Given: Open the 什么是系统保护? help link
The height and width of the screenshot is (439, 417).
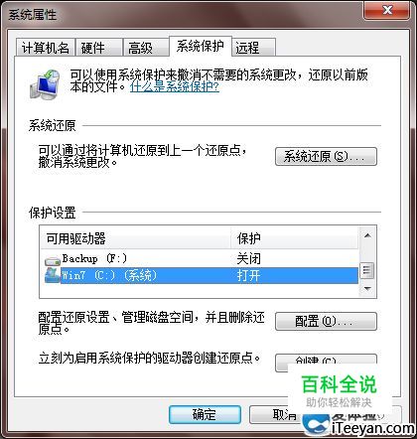Looking at the screenshot, I should point(175,86).
